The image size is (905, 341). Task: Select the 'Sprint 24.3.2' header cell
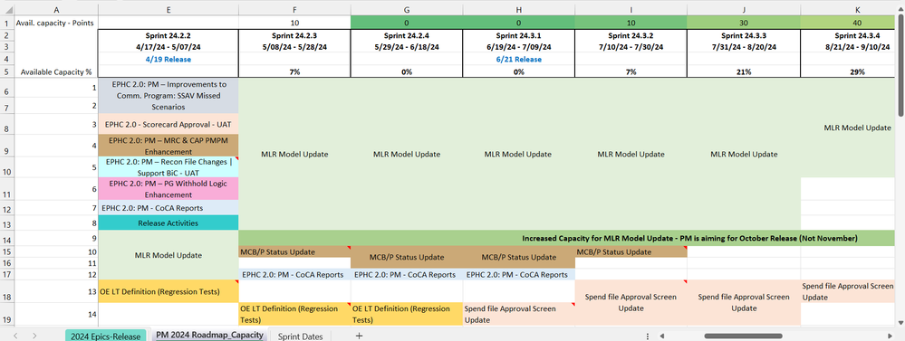coord(631,35)
